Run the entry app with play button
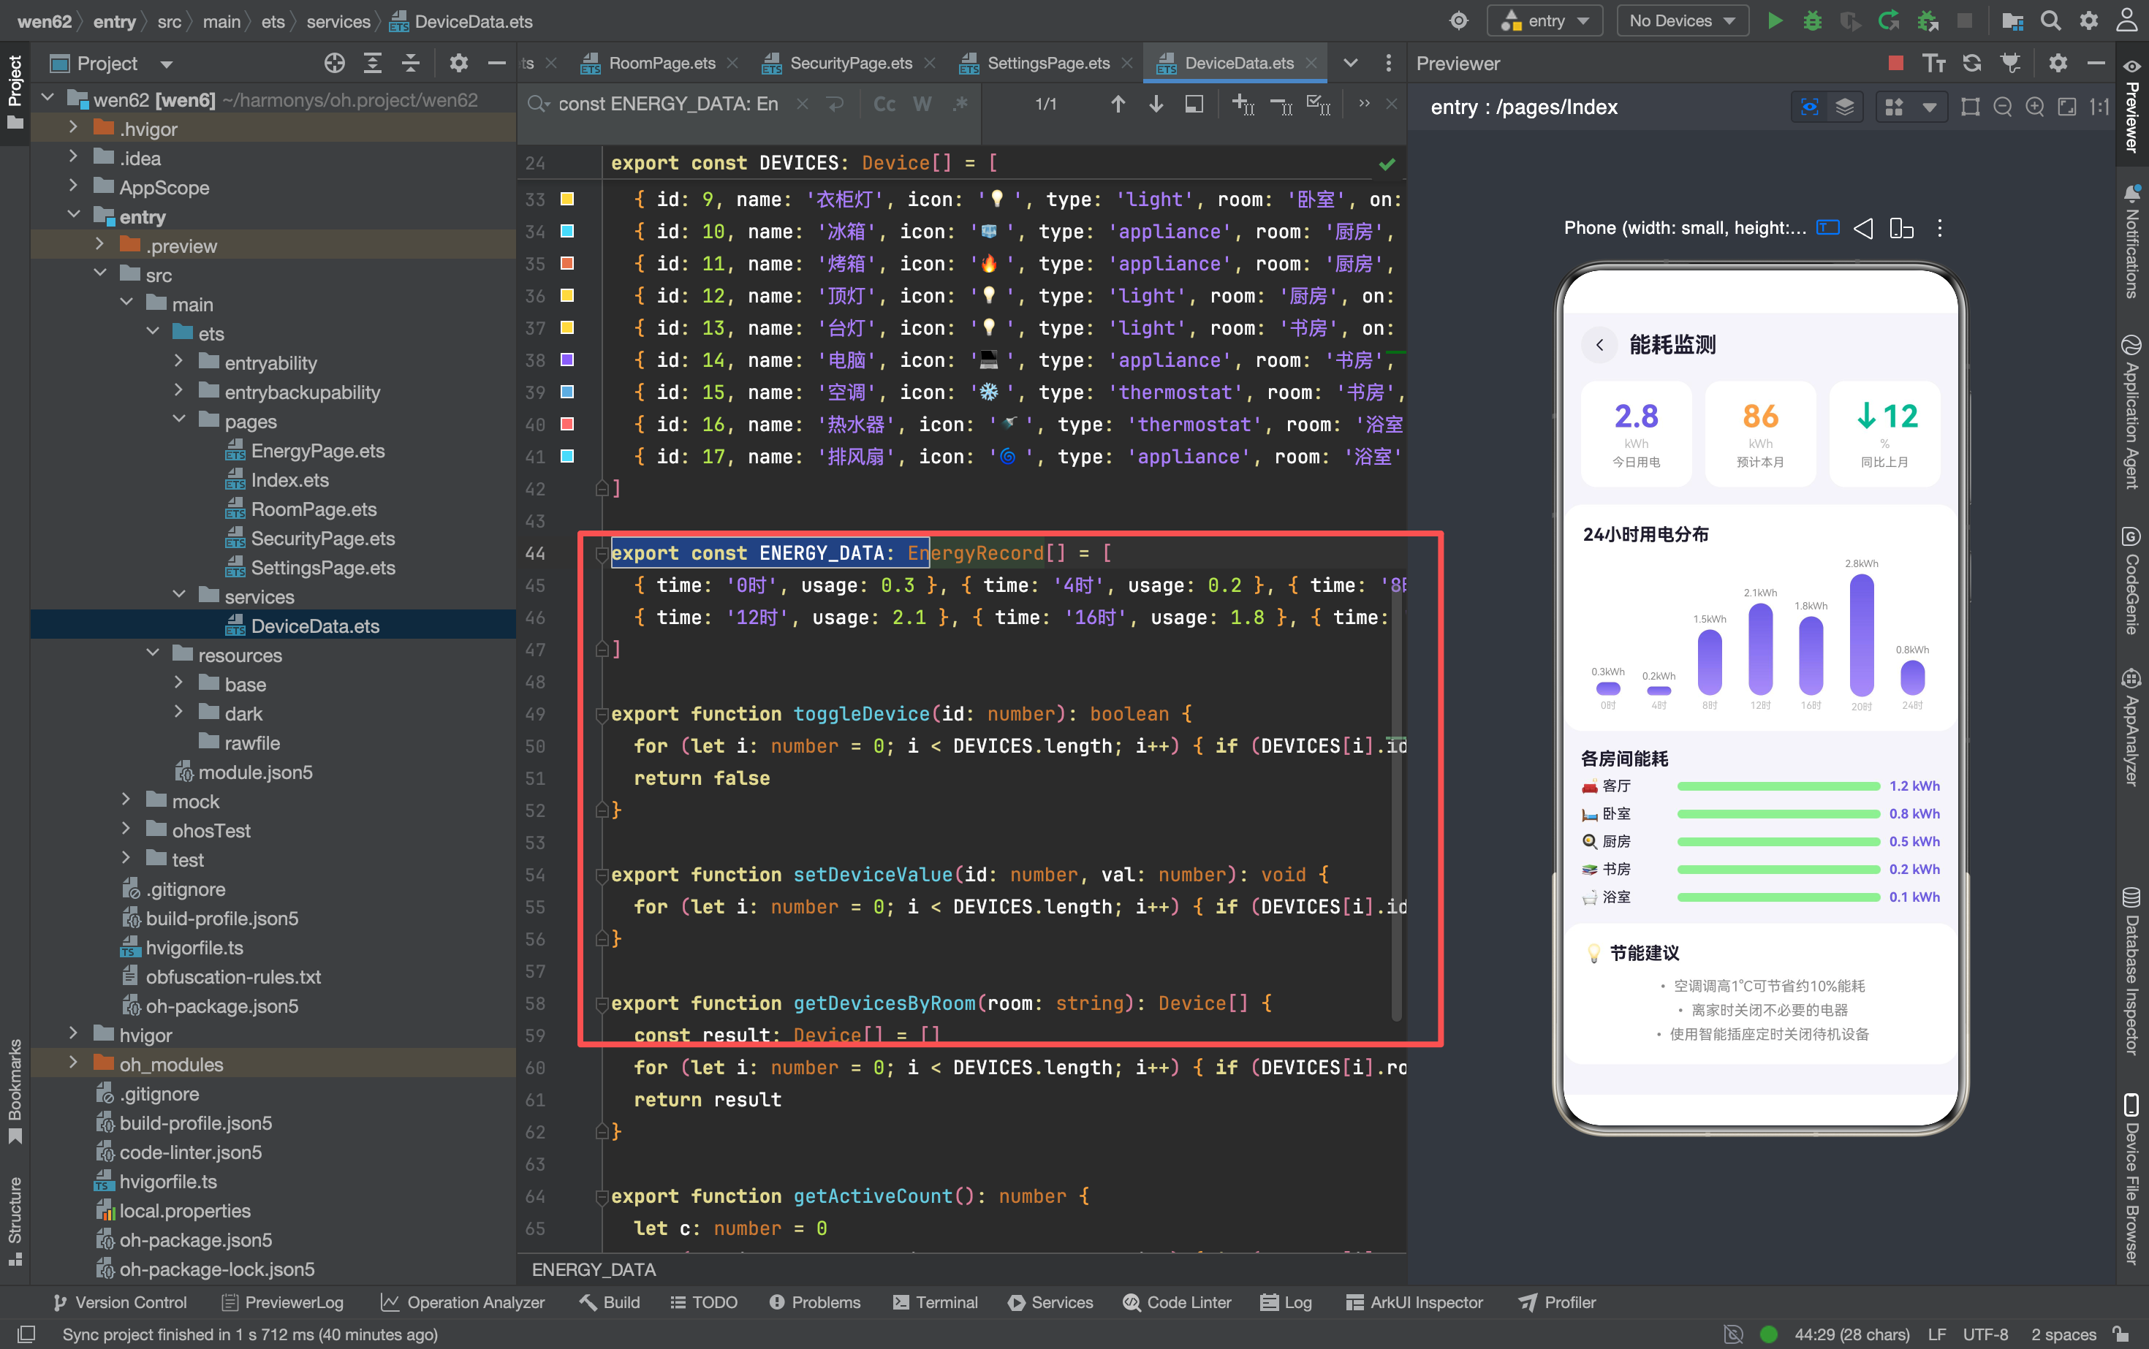The height and width of the screenshot is (1349, 2149). 1774,20
